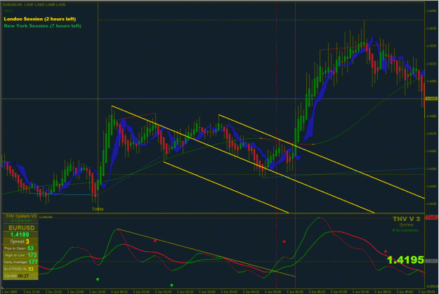Click the EURUSD symbol in the info panel

(22, 228)
